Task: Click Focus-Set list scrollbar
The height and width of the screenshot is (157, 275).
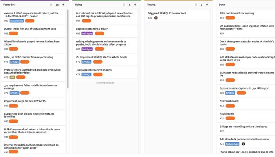Action: tap(68, 47)
